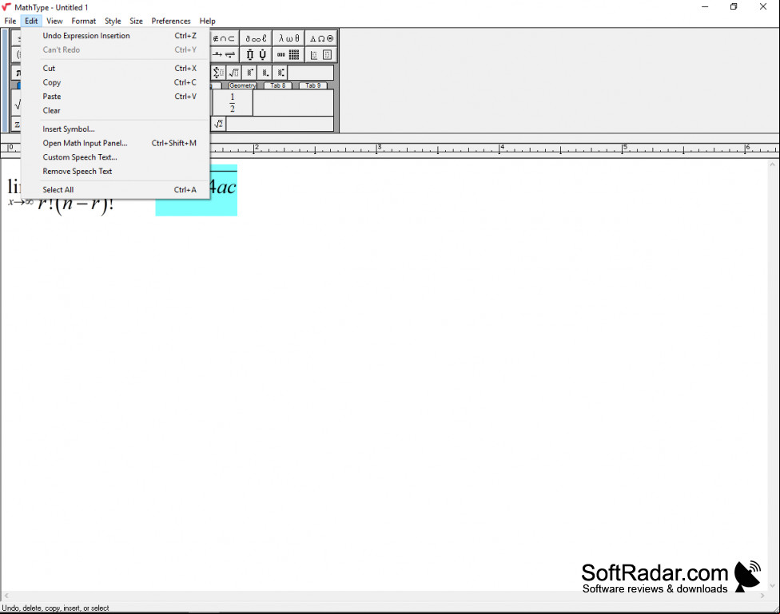
Task: Click the scroll-left arrow of the horizontal scrollbar
Action: click(6, 595)
